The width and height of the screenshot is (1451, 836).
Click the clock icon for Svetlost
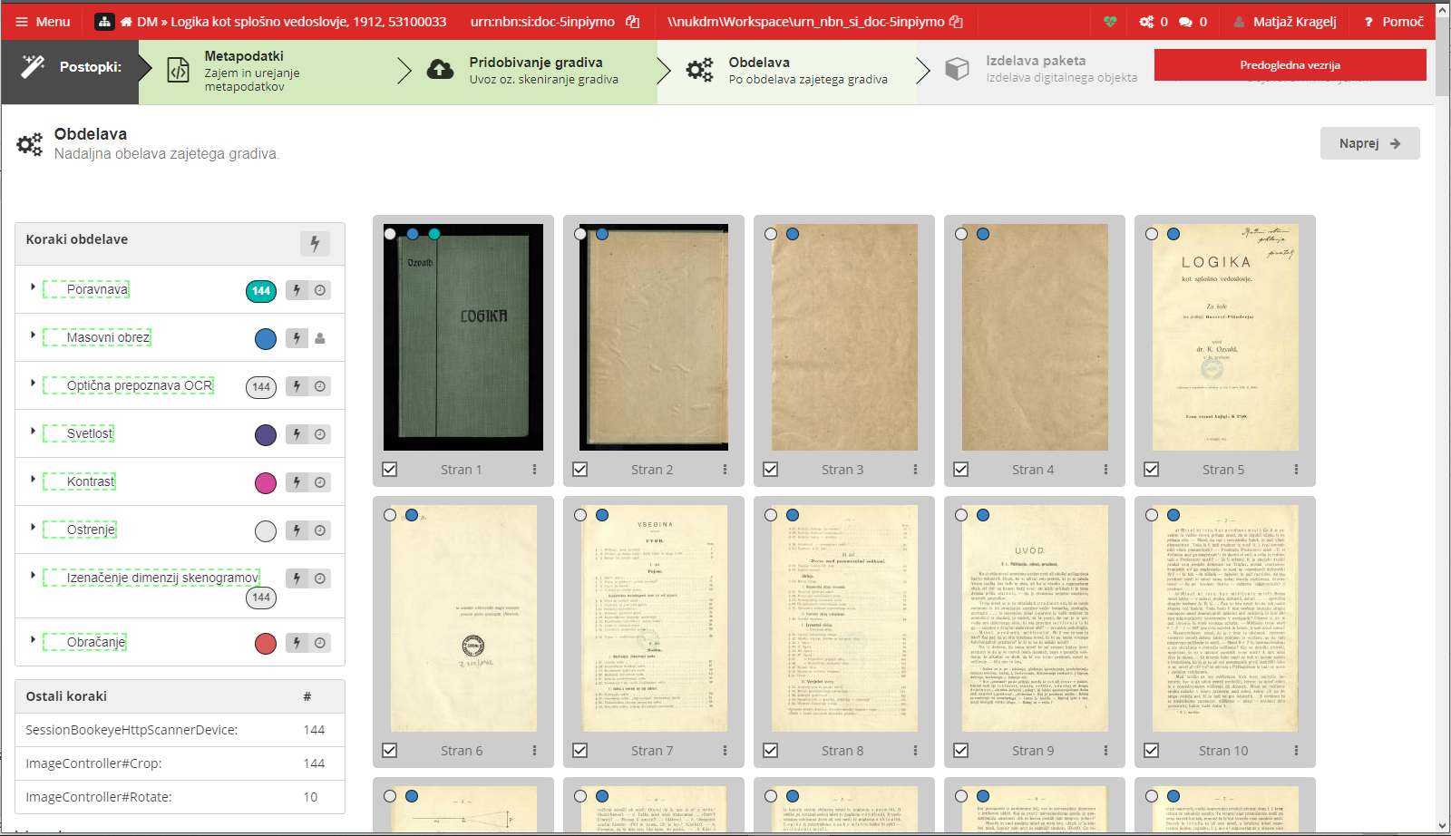click(320, 434)
